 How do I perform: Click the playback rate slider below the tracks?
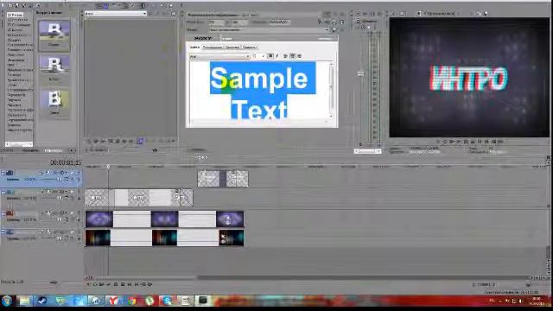tap(53, 282)
